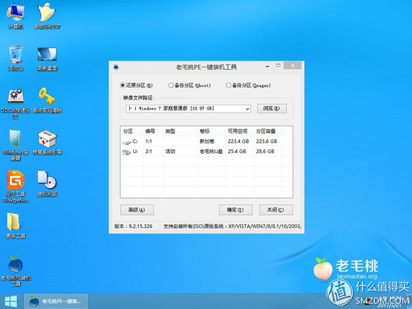
Task: Click the 活动 type cell
Action: pyautogui.click(x=170, y=151)
